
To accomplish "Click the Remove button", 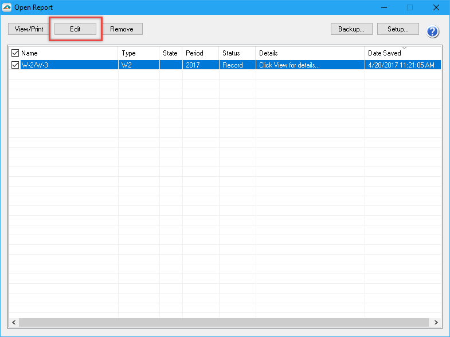I will (x=122, y=29).
